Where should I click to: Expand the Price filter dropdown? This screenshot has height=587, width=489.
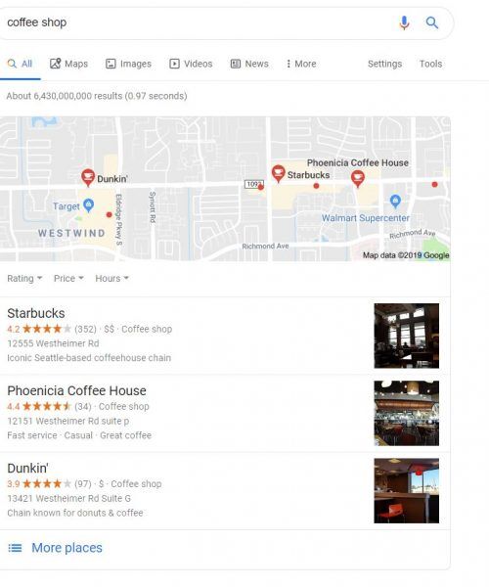(x=68, y=278)
